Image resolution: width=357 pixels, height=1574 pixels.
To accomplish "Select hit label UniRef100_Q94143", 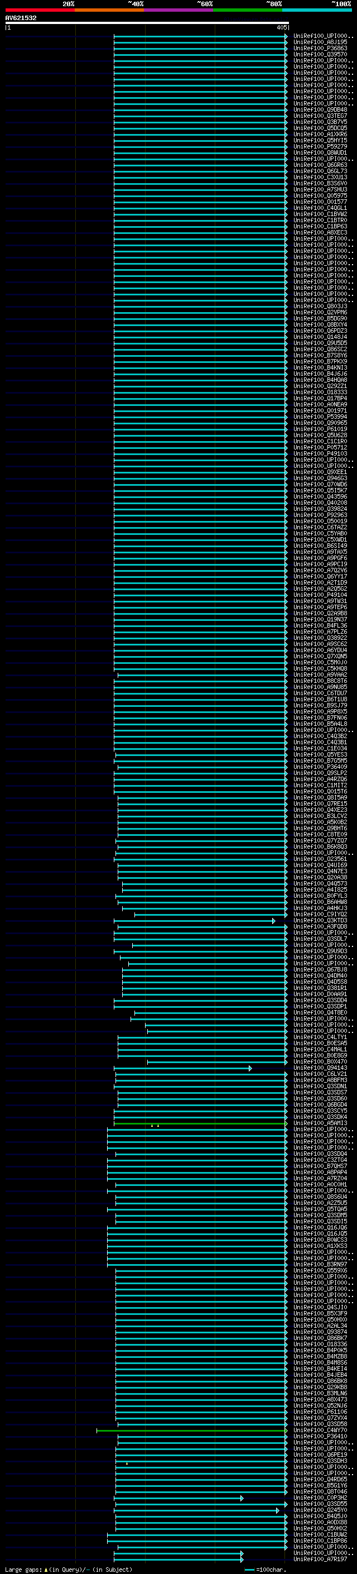I will point(320,1068).
